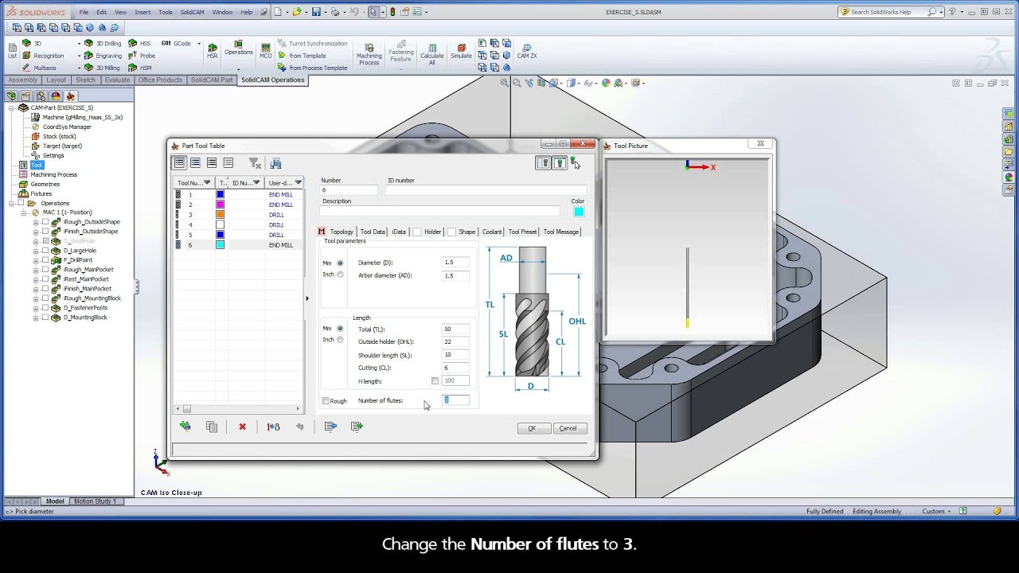This screenshot has height=573, width=1019.
Task: Click the red Delete tool icon
Action: point(242,427)
